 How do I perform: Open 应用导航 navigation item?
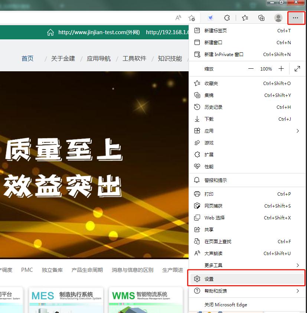coord(99,59)
